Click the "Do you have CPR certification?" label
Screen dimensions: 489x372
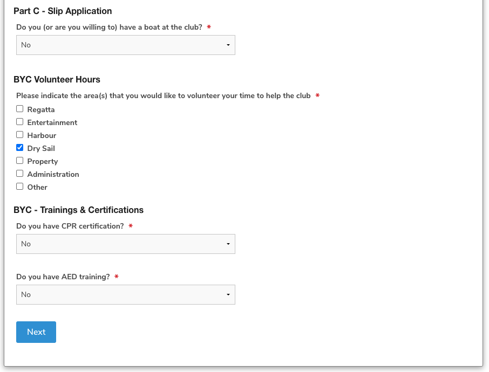coord(70,226)
